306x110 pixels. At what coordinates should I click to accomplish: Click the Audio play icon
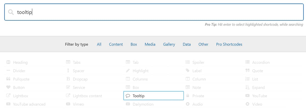coord(188,104)
